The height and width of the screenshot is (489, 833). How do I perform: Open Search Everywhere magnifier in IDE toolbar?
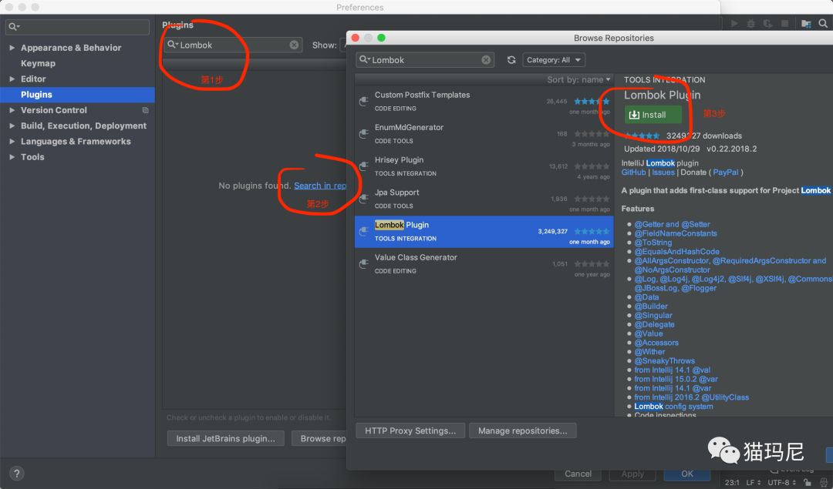coord(823,23)
